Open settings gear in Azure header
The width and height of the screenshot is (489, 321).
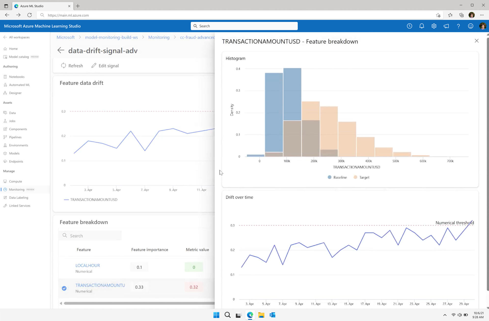[x=434, y=26]
